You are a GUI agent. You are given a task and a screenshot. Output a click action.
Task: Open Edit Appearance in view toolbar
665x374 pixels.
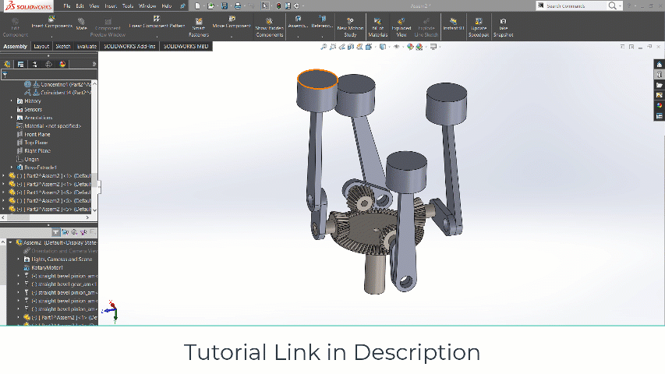coord(410,47)
